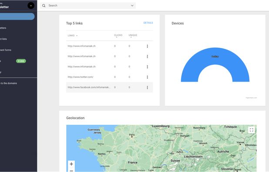
Task: Click the Geolocation section title
Action: pos(75,118)
